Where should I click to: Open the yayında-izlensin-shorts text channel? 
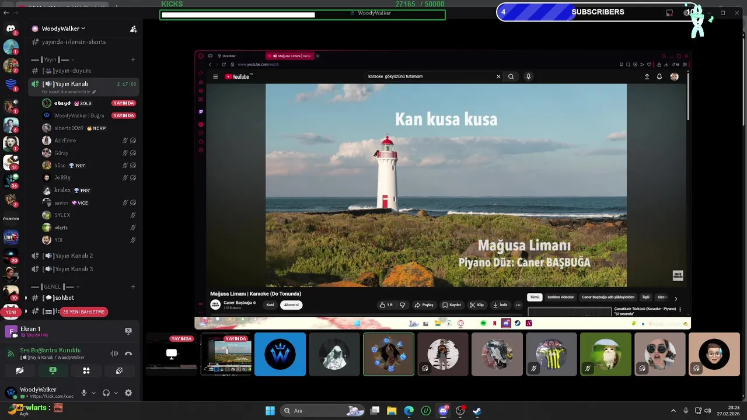coord(74,42)
